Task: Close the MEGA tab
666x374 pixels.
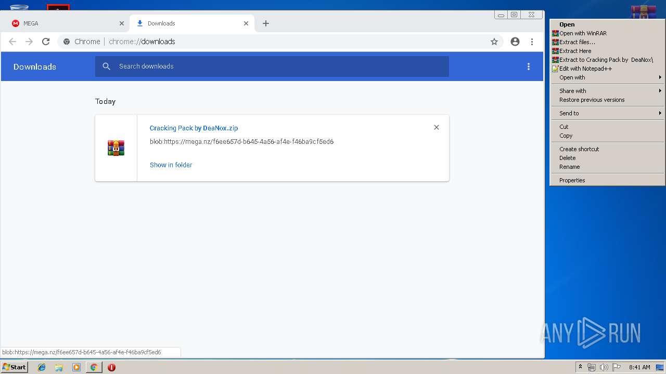Action: [122, 23]
